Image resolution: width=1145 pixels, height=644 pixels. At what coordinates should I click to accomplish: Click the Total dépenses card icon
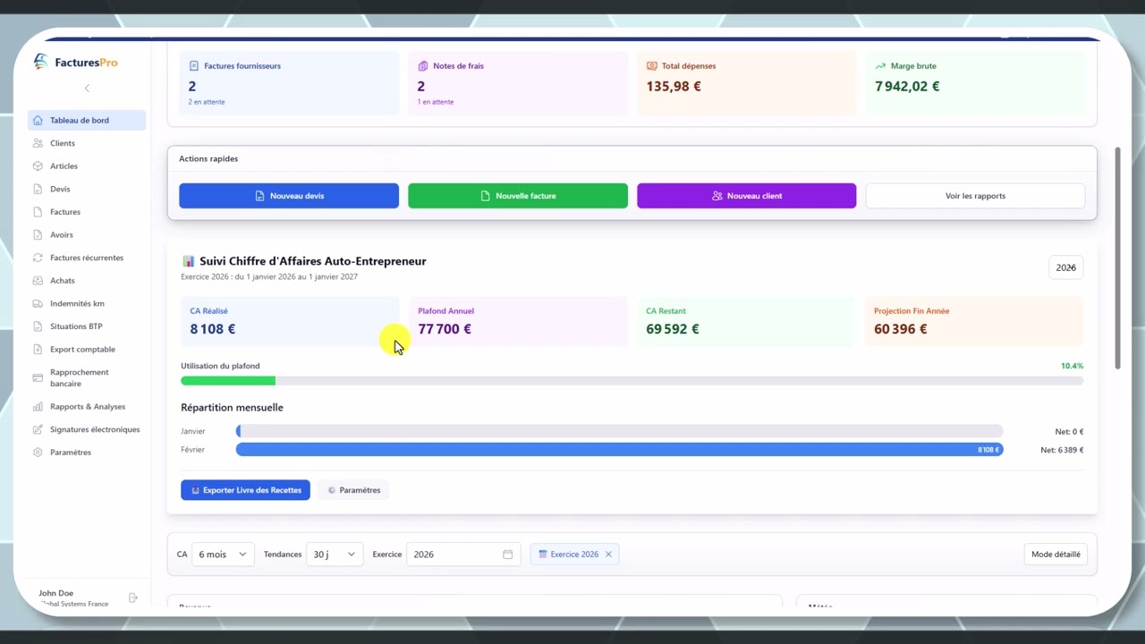tap(651, 66)
